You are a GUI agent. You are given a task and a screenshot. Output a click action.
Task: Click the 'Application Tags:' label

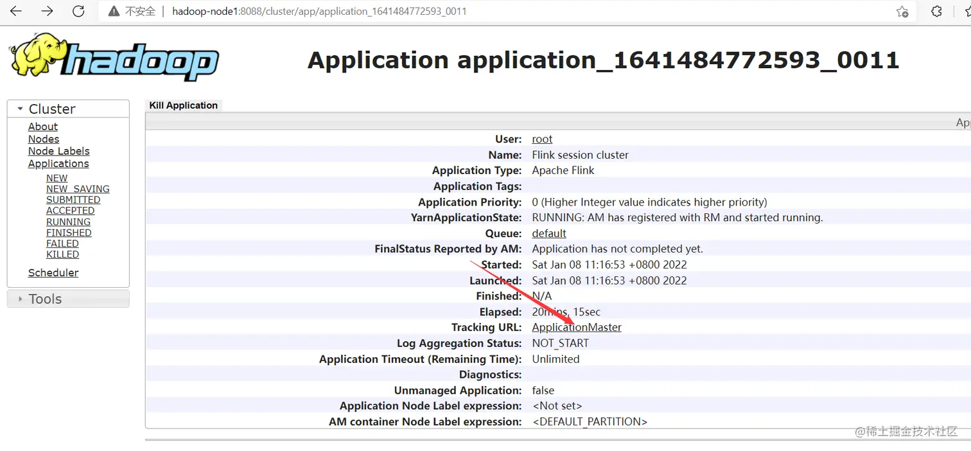pos(478,186)
